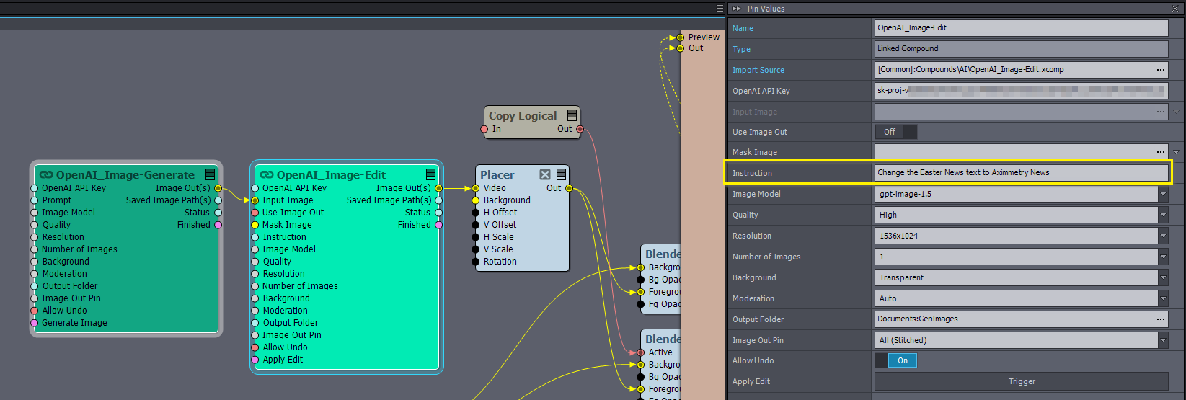Image resolution: width=1186 pixels, height=400 pixels.
Task: Expand the Mask Image arrow at row end
Action: (1177, 152)
